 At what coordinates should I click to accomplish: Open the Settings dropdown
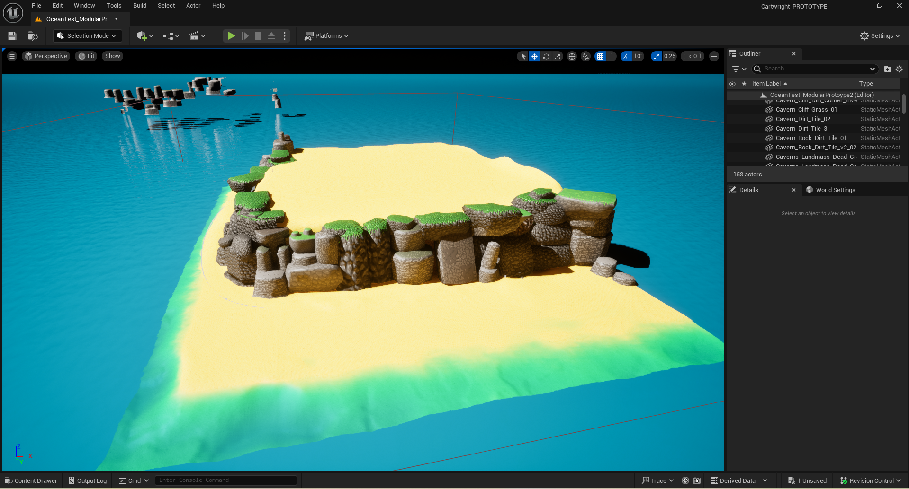tap(880, 36)
